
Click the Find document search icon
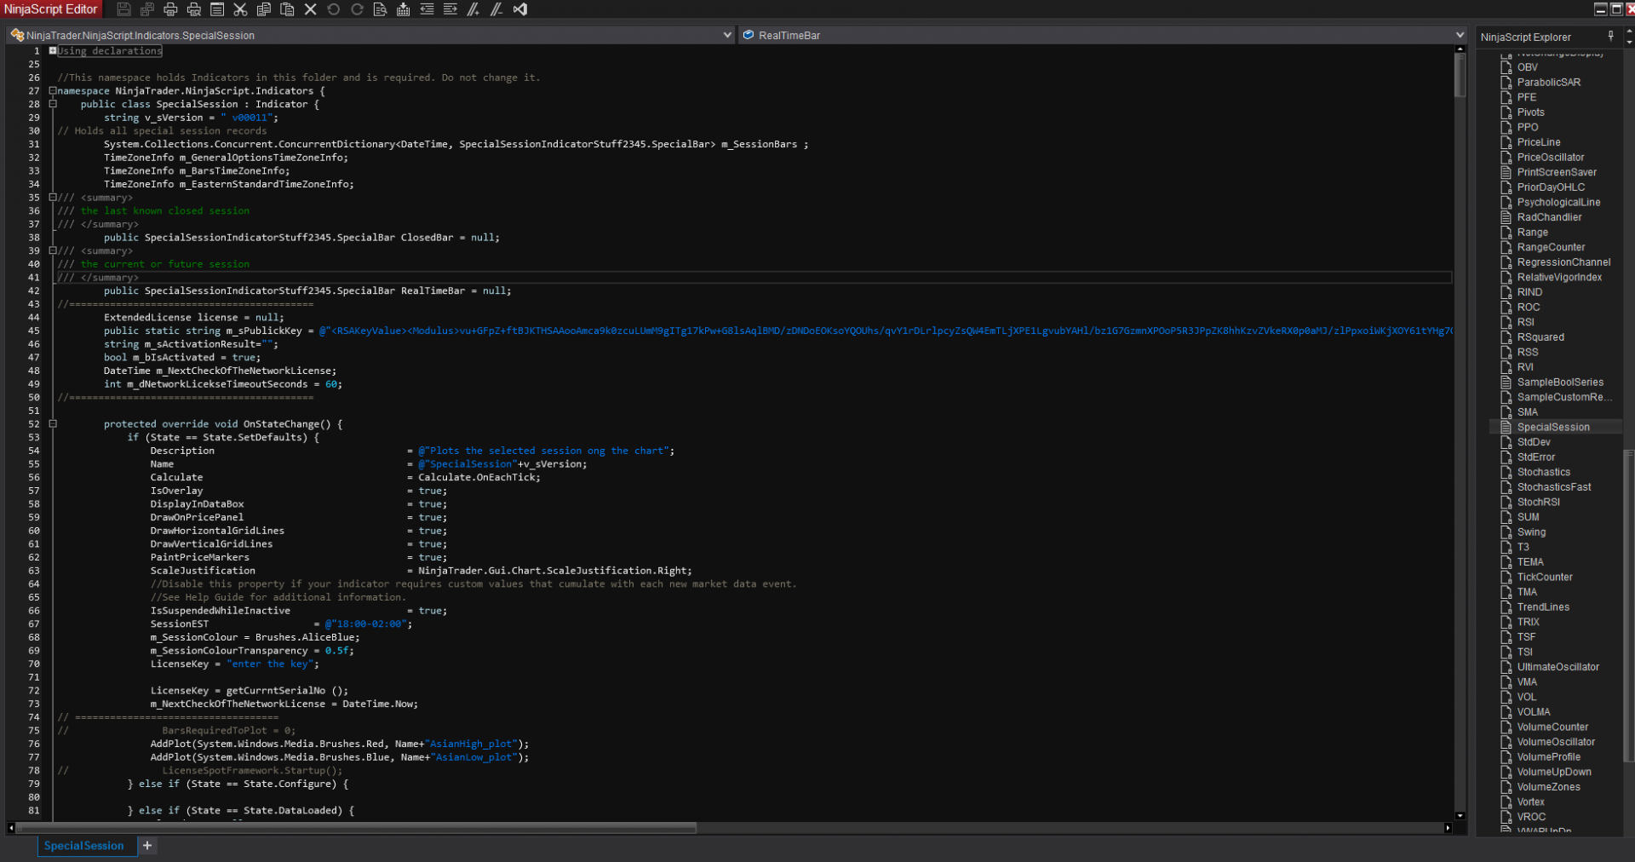[380, 9]
